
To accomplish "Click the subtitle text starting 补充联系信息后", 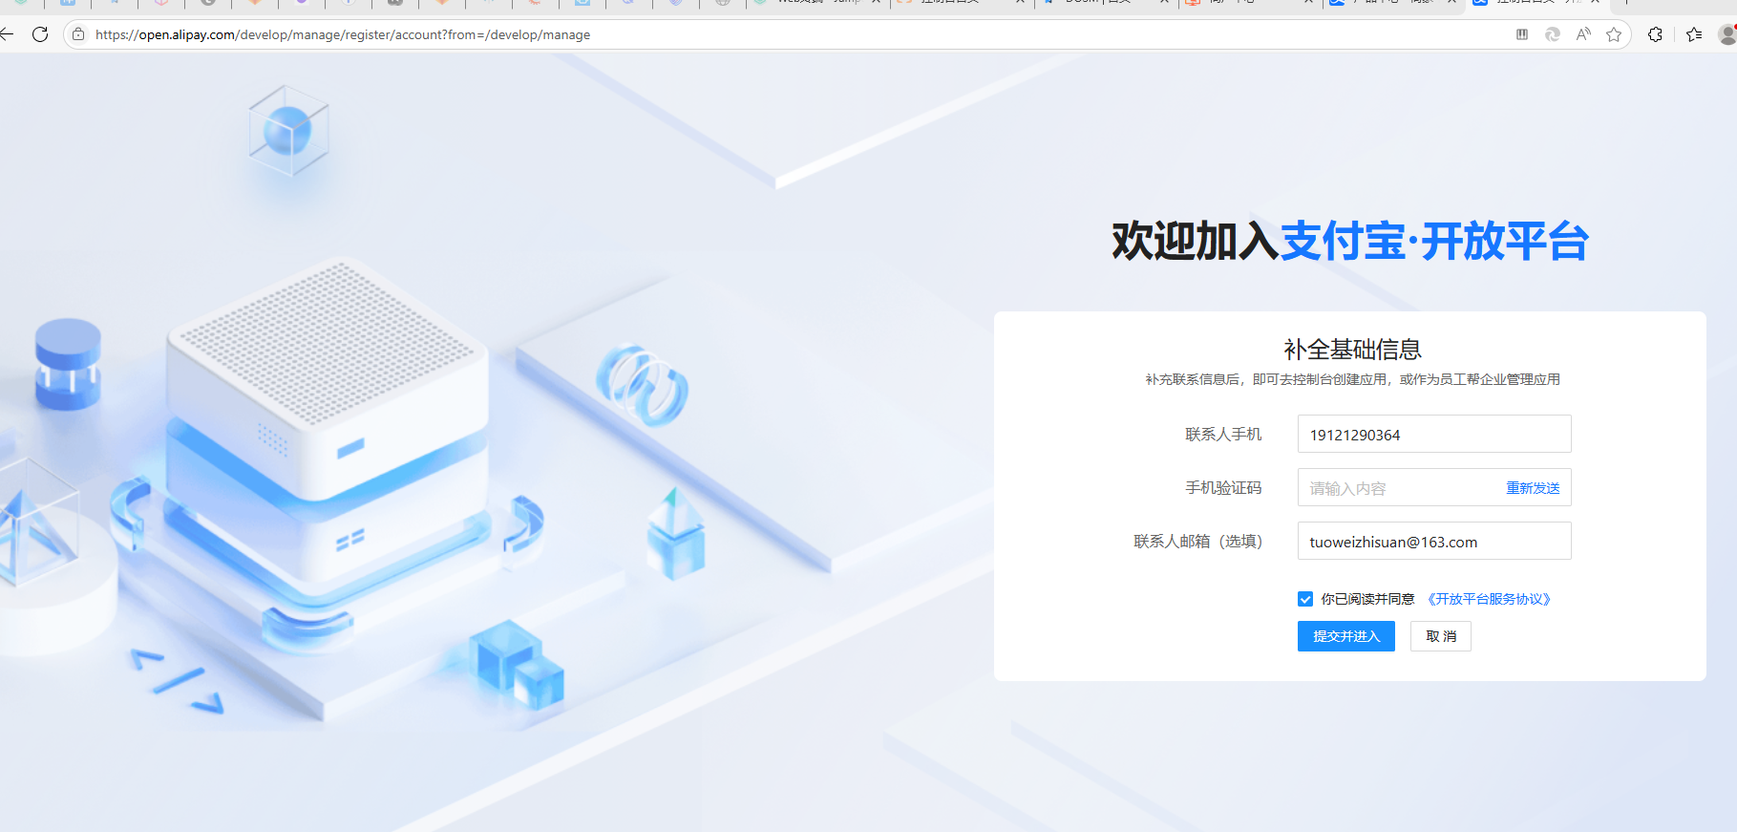I will [x=1352, y=379].
